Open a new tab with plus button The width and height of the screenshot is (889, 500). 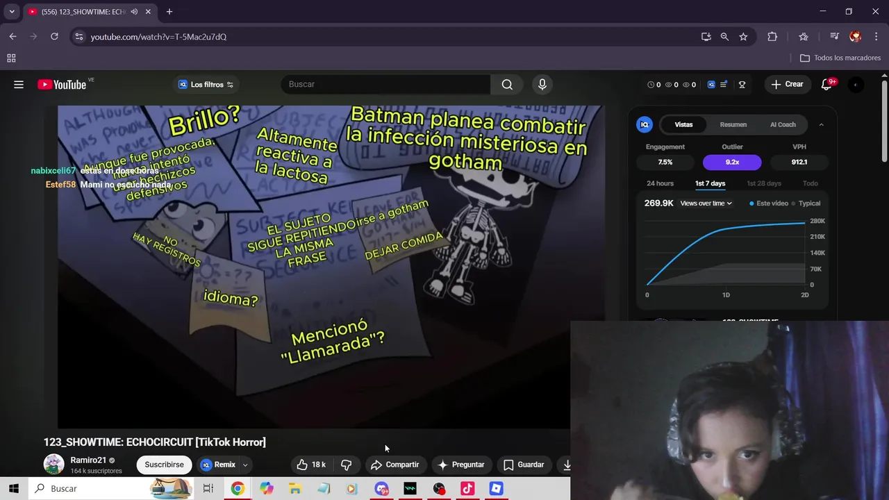pos(169,12)
